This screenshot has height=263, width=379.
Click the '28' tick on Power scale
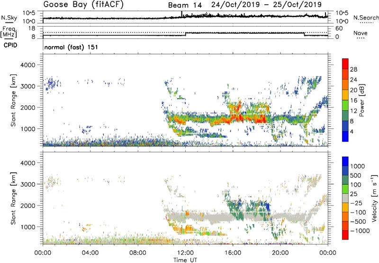coord(353,69)
